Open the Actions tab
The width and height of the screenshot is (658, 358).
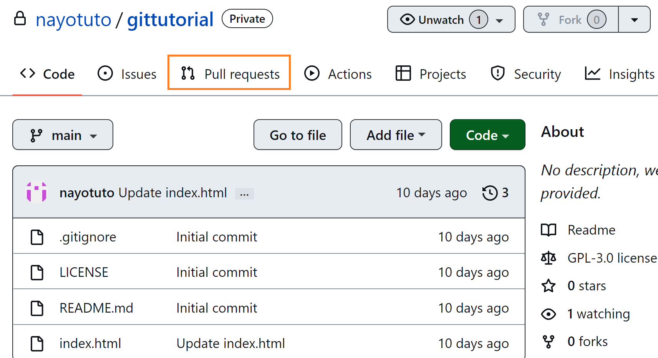[338, 73]
